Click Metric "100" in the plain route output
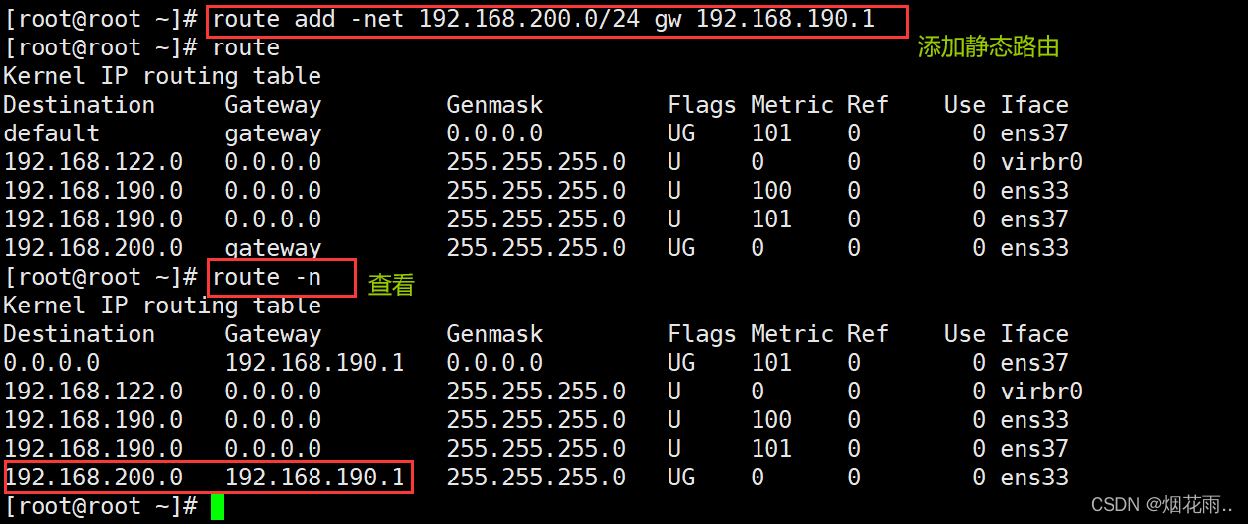The image size is (1248, 524). click(771, 191)
